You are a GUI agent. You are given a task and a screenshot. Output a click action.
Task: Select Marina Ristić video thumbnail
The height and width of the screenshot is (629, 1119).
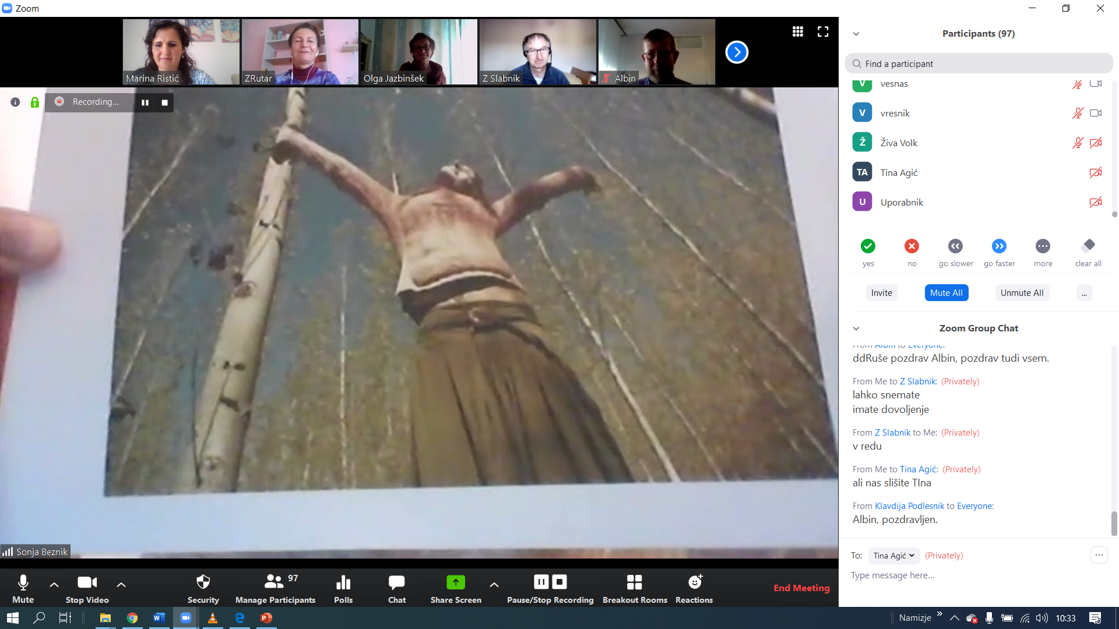pos(181,52)
